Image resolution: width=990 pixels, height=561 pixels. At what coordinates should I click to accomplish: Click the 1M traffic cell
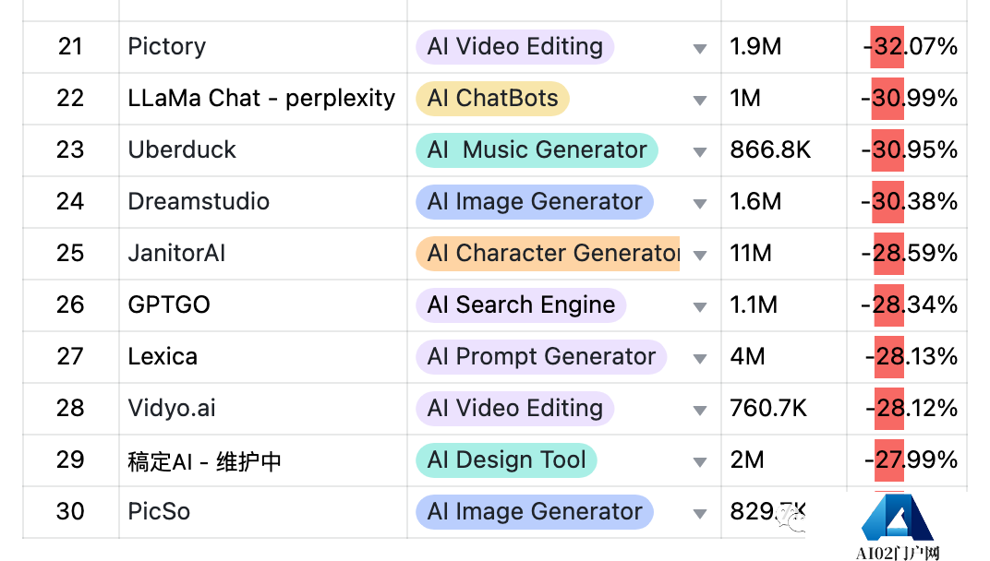pyautogui.click(x=784, y=99)
